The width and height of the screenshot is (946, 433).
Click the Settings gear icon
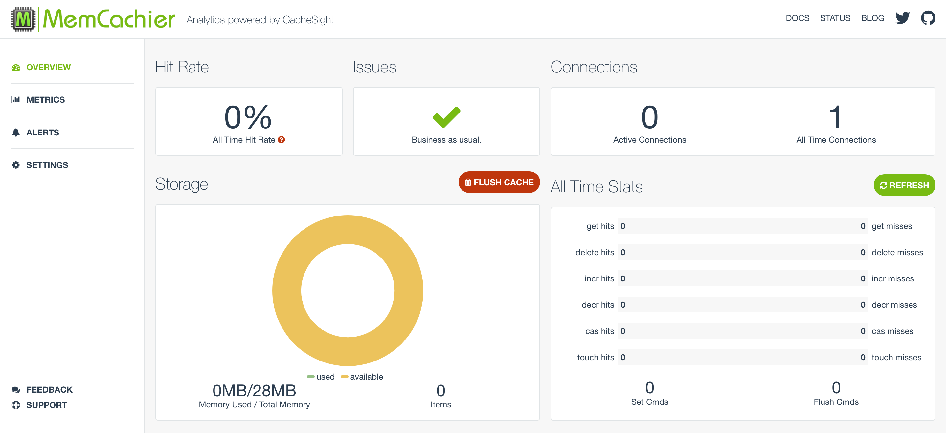coord(16,165)
